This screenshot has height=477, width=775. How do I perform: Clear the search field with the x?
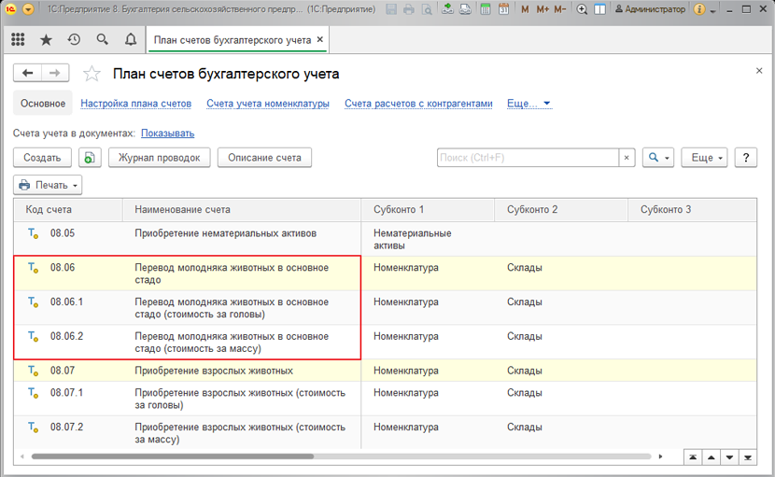coord(627,158)
